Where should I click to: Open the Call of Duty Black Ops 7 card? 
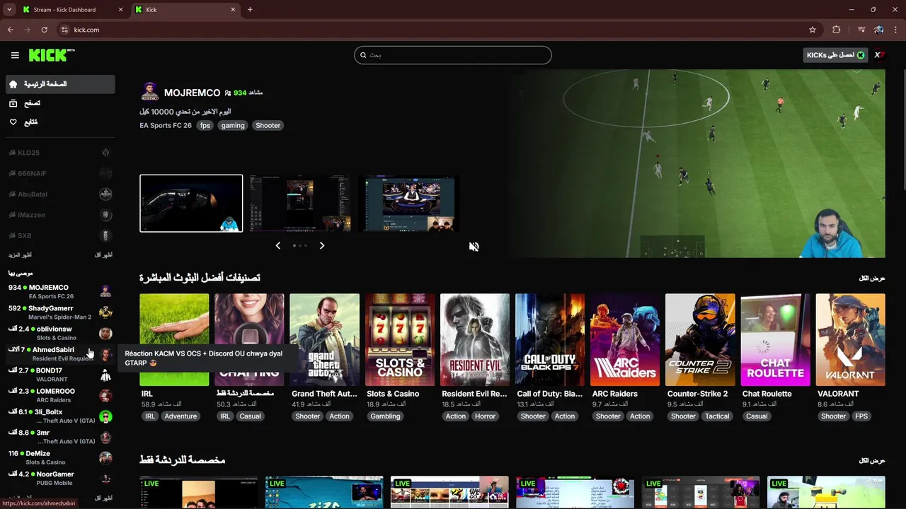click(550, 339)
